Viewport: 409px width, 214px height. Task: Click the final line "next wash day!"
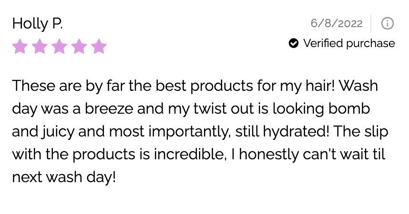click(x=64, y=177)
